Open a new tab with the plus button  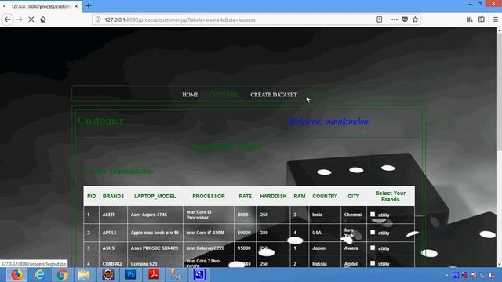89,5
